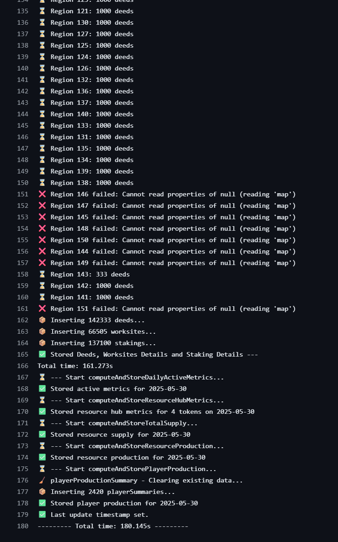Click the hourglass icon next to Region 143: 333 deeds
The height and width of the screenshot is (542, 338).
[42, 275]
